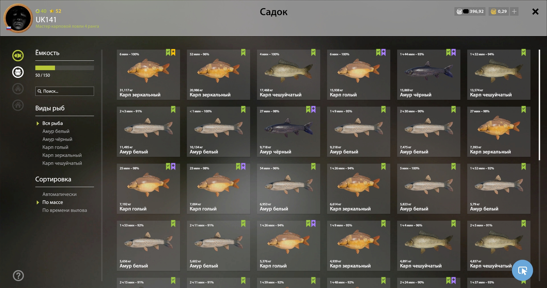
Task: Toggle green bookmark on 10,134 kg white amur
Action: click(x=243, y=109)
